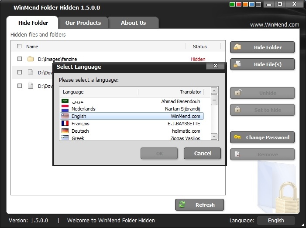Open the Change Password button

[x=262, y=137]
